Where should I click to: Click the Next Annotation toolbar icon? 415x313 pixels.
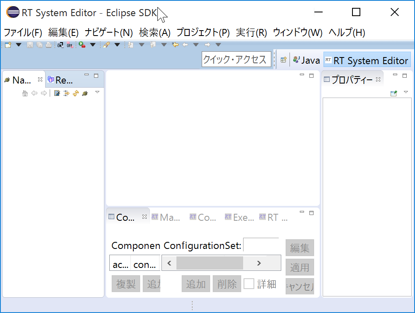[130, 45]
